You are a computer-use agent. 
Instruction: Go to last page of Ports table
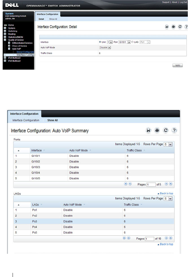click(x=170, y=184)
